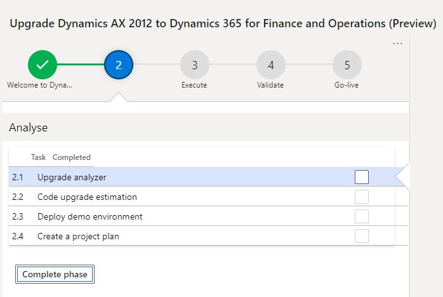Click the Execute phase label
The image size is (443, 297).
pos(194,85)
